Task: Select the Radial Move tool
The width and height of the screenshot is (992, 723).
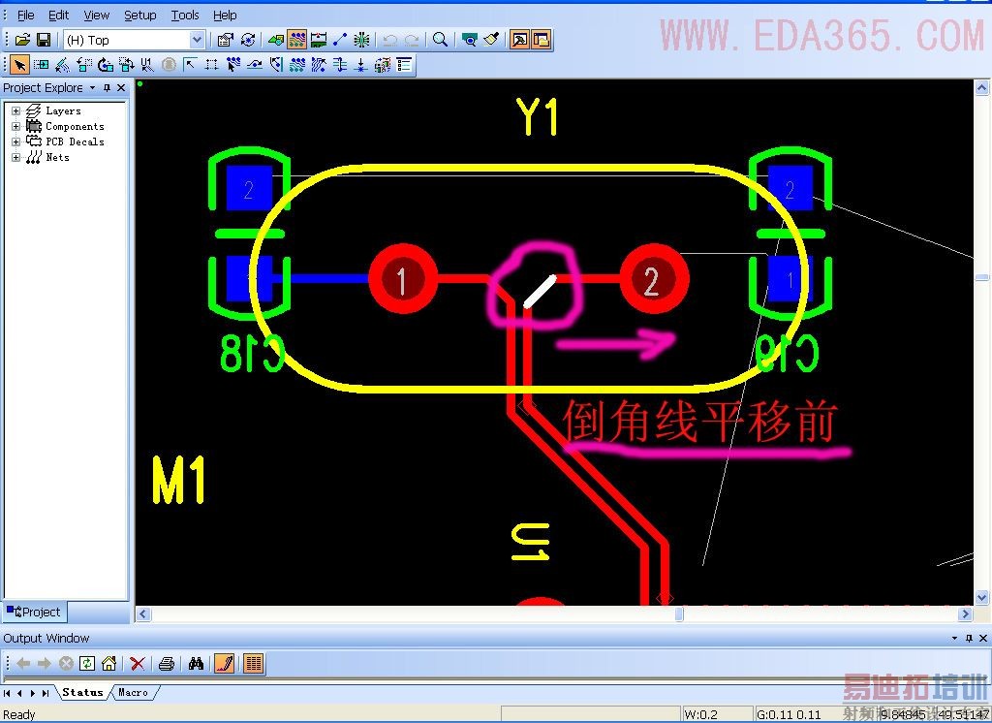Action: [x=63, y=65]
